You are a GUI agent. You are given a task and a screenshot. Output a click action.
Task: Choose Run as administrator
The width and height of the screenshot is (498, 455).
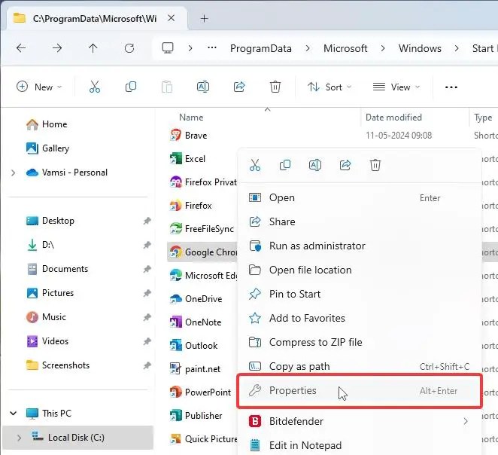[x=360, y=246]
